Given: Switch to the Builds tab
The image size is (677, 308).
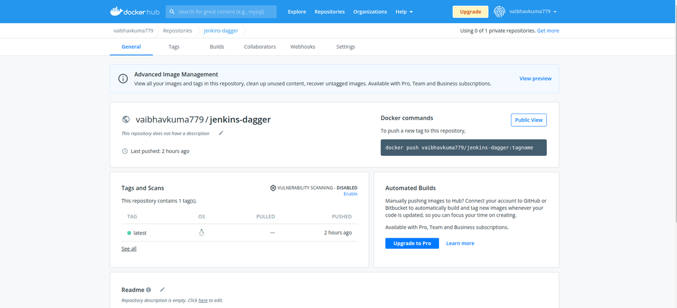Looking at the screenshot, I should [x=217, y=46].
